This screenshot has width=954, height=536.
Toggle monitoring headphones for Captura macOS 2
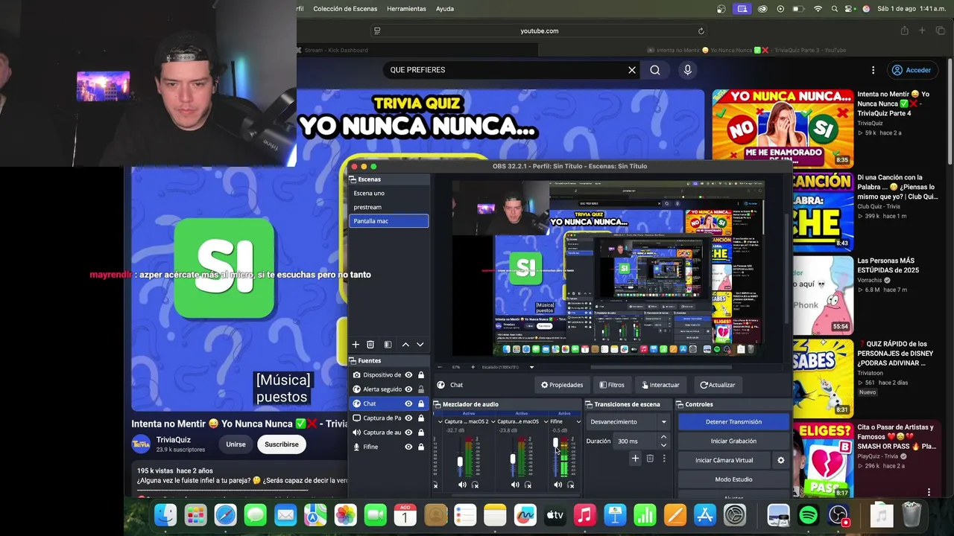[x=476, y=485]
